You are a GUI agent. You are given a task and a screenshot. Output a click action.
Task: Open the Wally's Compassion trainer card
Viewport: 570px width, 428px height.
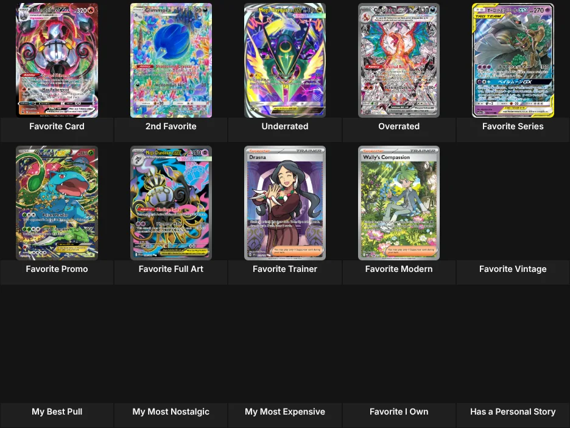[x=399, y=203]
